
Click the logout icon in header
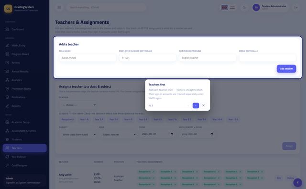pyautogui.click(x=296, y=8)
